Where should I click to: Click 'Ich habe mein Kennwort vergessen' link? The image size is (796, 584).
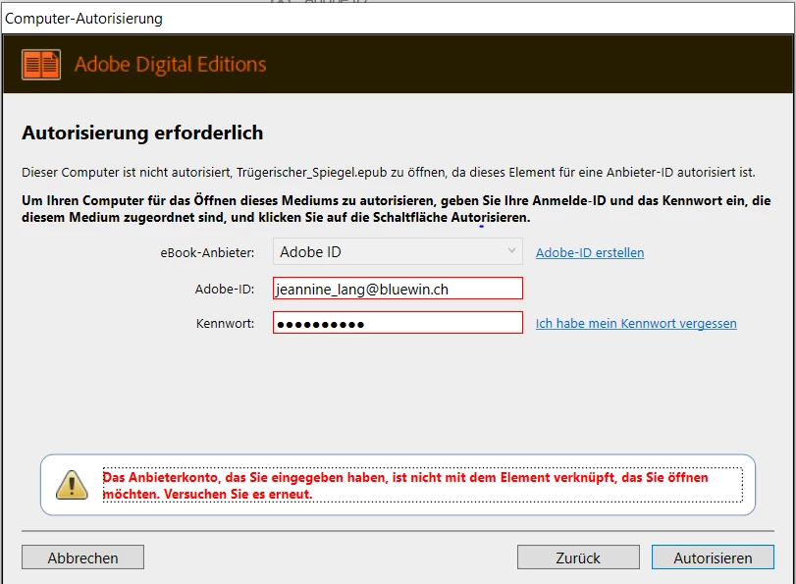636,324
